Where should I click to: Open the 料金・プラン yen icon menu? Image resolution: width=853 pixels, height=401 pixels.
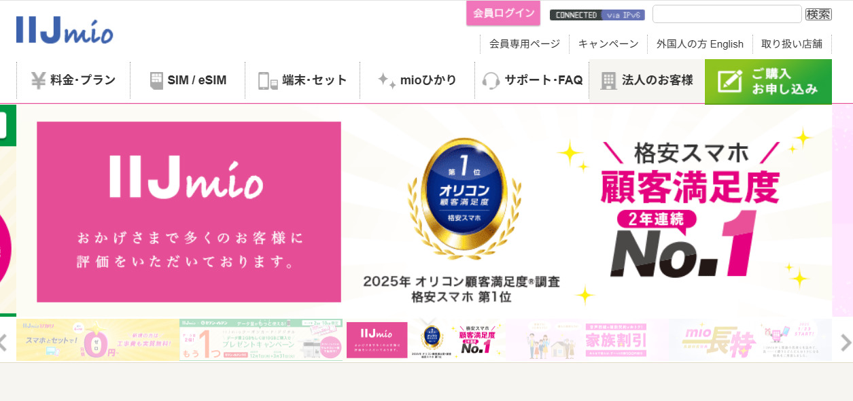pyautogui.click(x=39, y=80)
